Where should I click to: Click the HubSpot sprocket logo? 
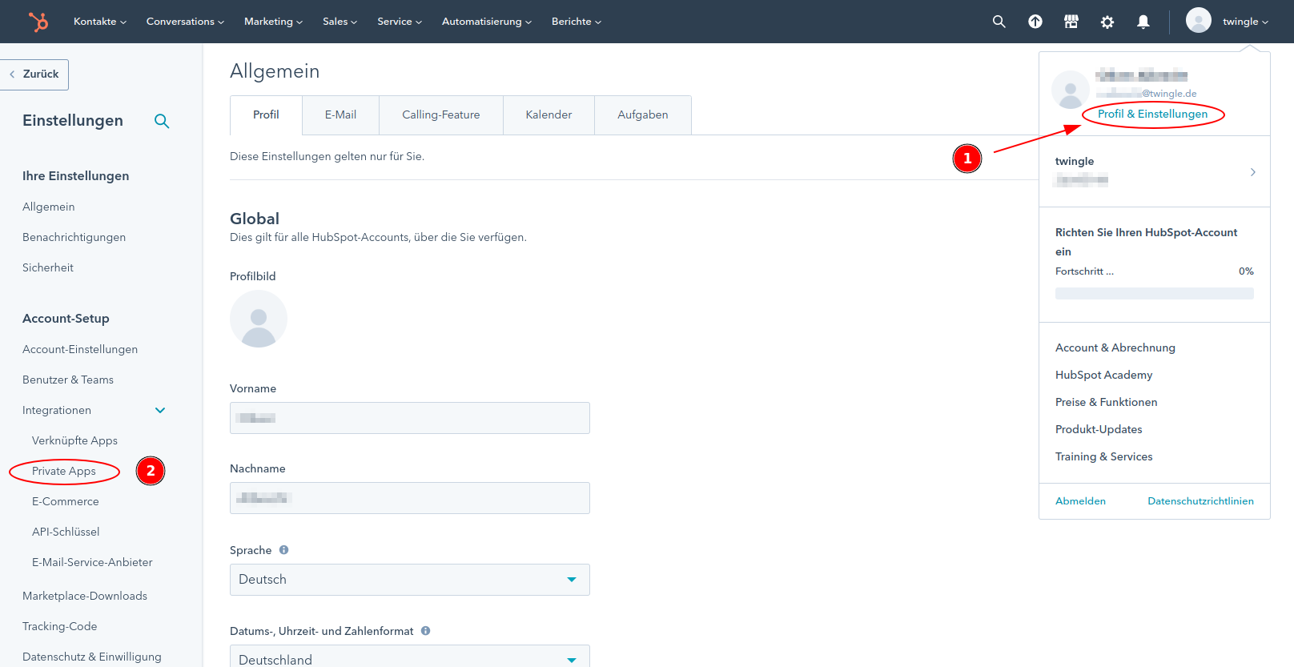click(38, 22)
